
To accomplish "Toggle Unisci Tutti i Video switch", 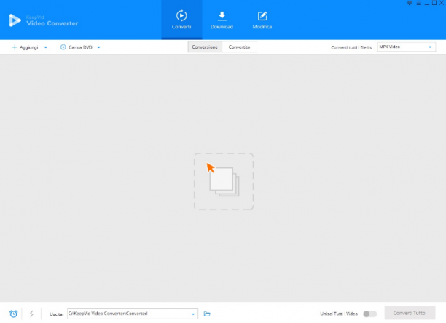I will click(x=369, y=314).
